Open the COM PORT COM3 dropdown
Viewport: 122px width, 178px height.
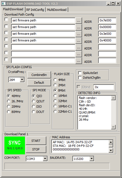click(x=45, y=159)
